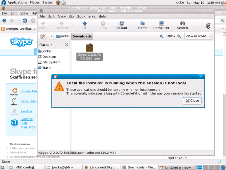
Task: Zoom out with the magnifier minus icon
Action: coord(161,36)
